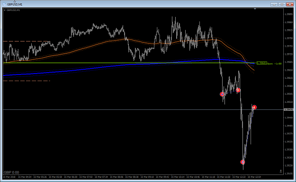Click the small figure icon at chart bottom-right
This screenshot has height=182, width=296.
coord(281,171)
